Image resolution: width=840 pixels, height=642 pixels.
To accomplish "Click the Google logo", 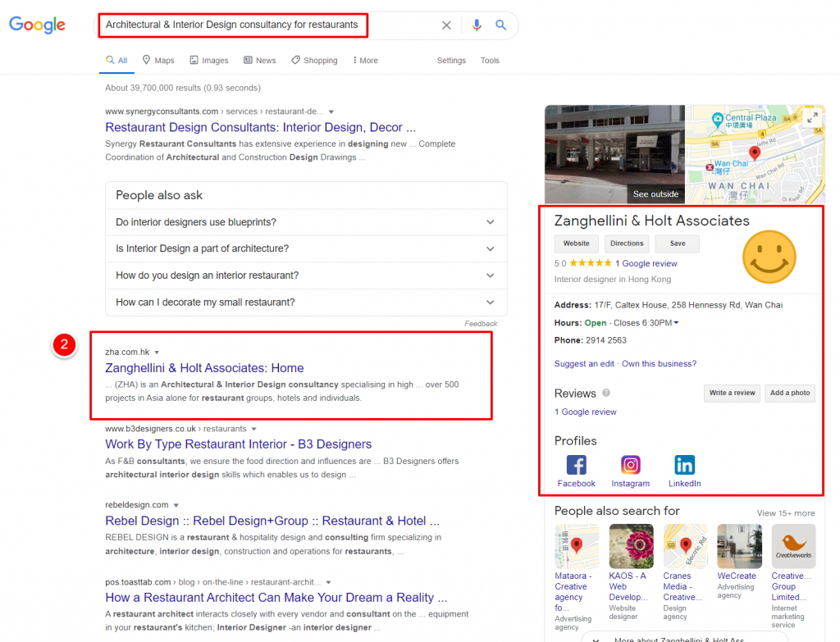I will [x=37, y=25].
